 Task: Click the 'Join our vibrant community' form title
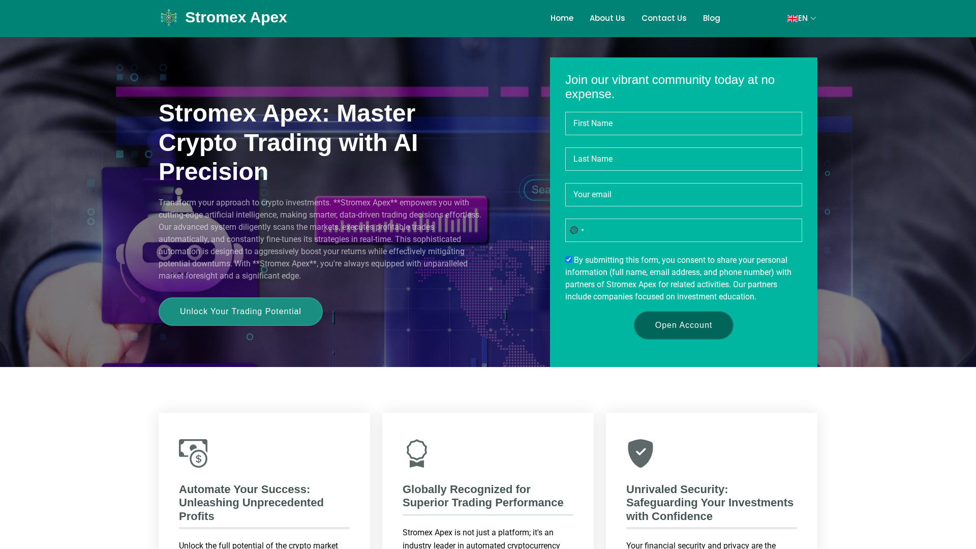coord(670,87)
